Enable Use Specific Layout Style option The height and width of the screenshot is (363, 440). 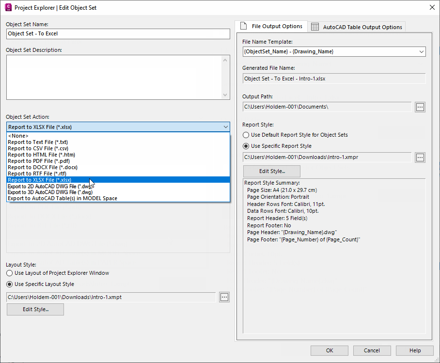click(x=10, y=284)
